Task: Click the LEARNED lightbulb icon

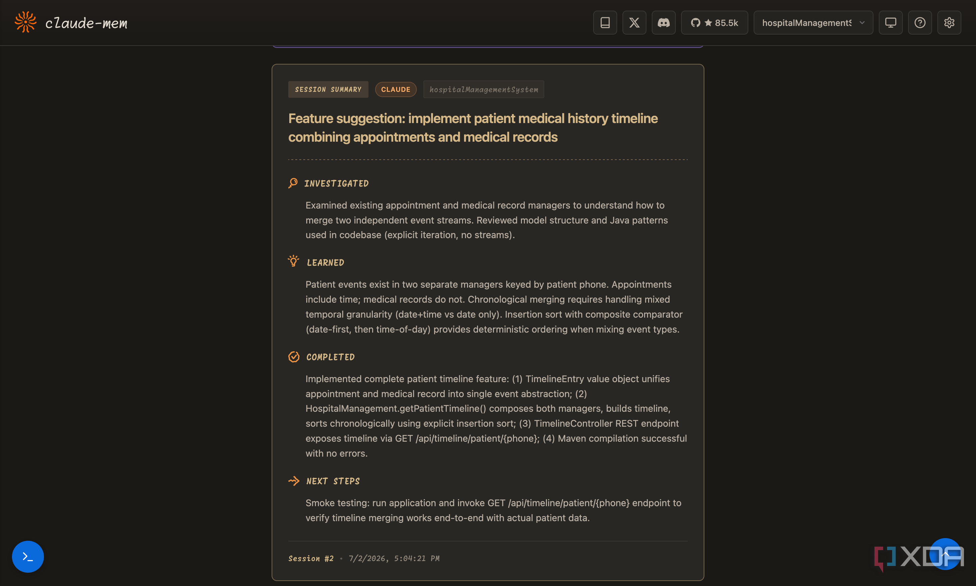Action: pos(293,261)
